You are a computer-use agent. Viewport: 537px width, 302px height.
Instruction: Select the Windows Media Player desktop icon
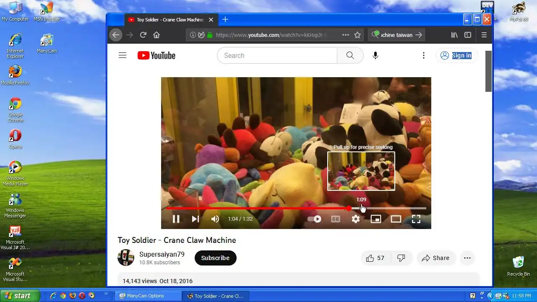click(15, 174)
